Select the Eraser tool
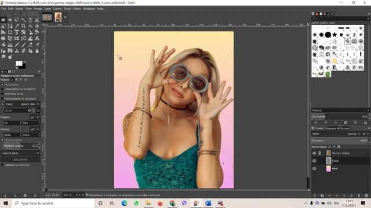Viewport: 371px width, 208px height. (30, 44)
